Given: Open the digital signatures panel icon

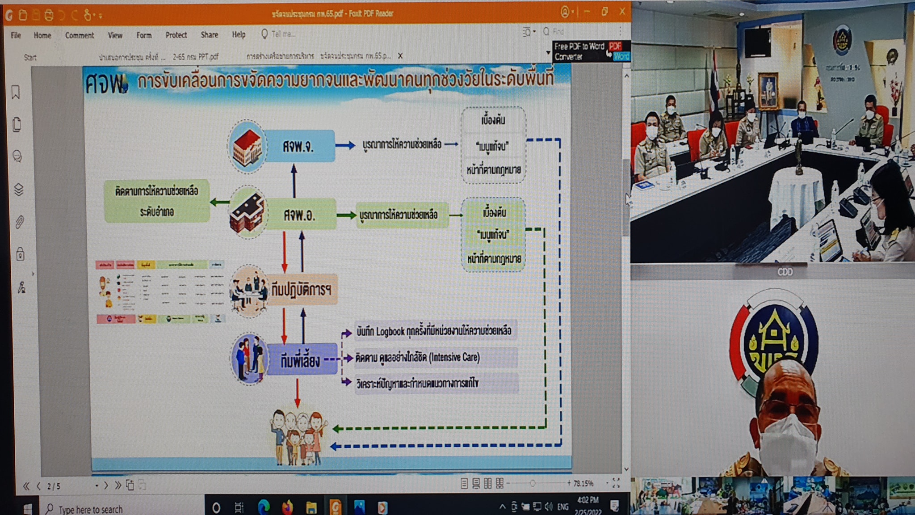Looking at the screenshot, I should point(21,287).
